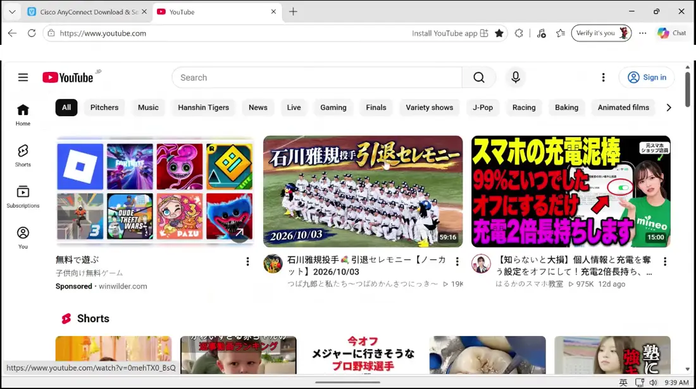Viewport: 696px width, 389px height.
Task: Open the 今オフ メジャー Shorts thumbnail
Action: [x=363, y=355]
